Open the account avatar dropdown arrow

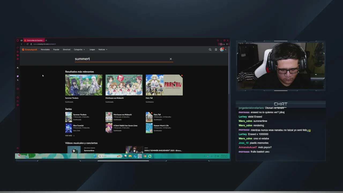226,50
